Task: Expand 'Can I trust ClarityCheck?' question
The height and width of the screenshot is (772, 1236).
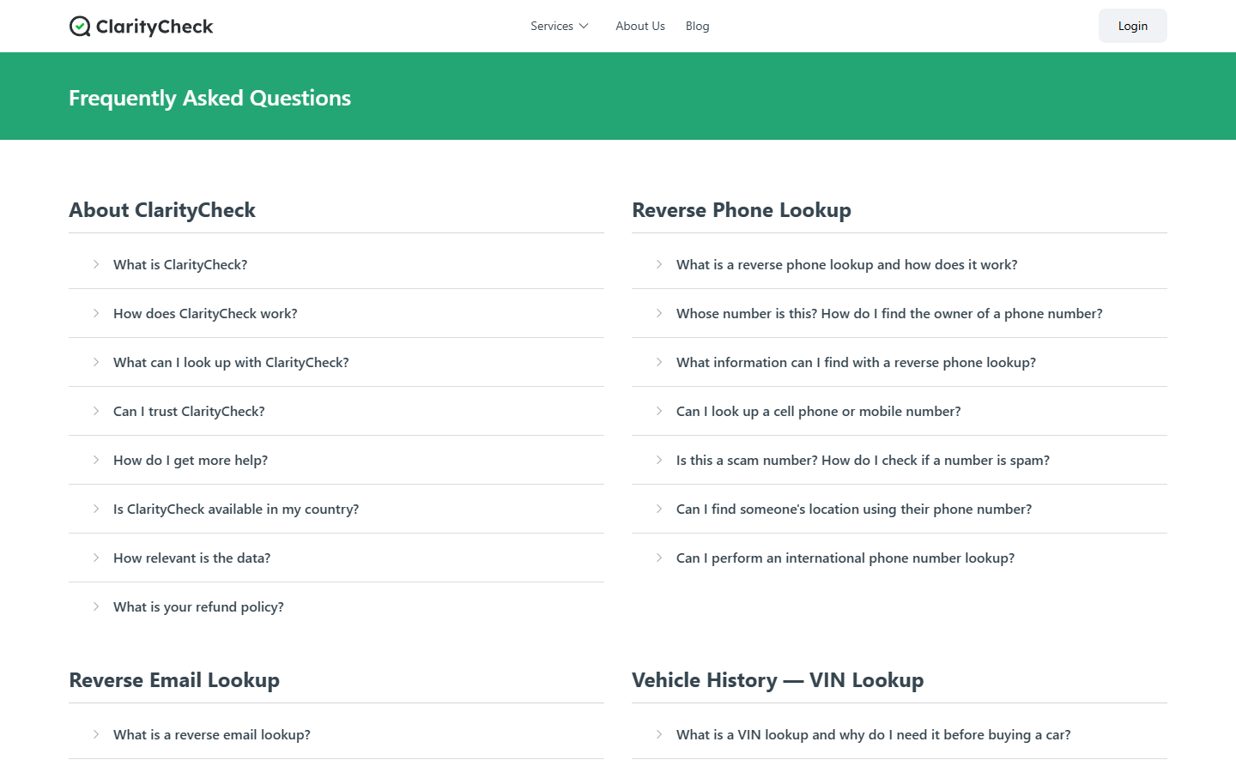Action: point(336,411)
